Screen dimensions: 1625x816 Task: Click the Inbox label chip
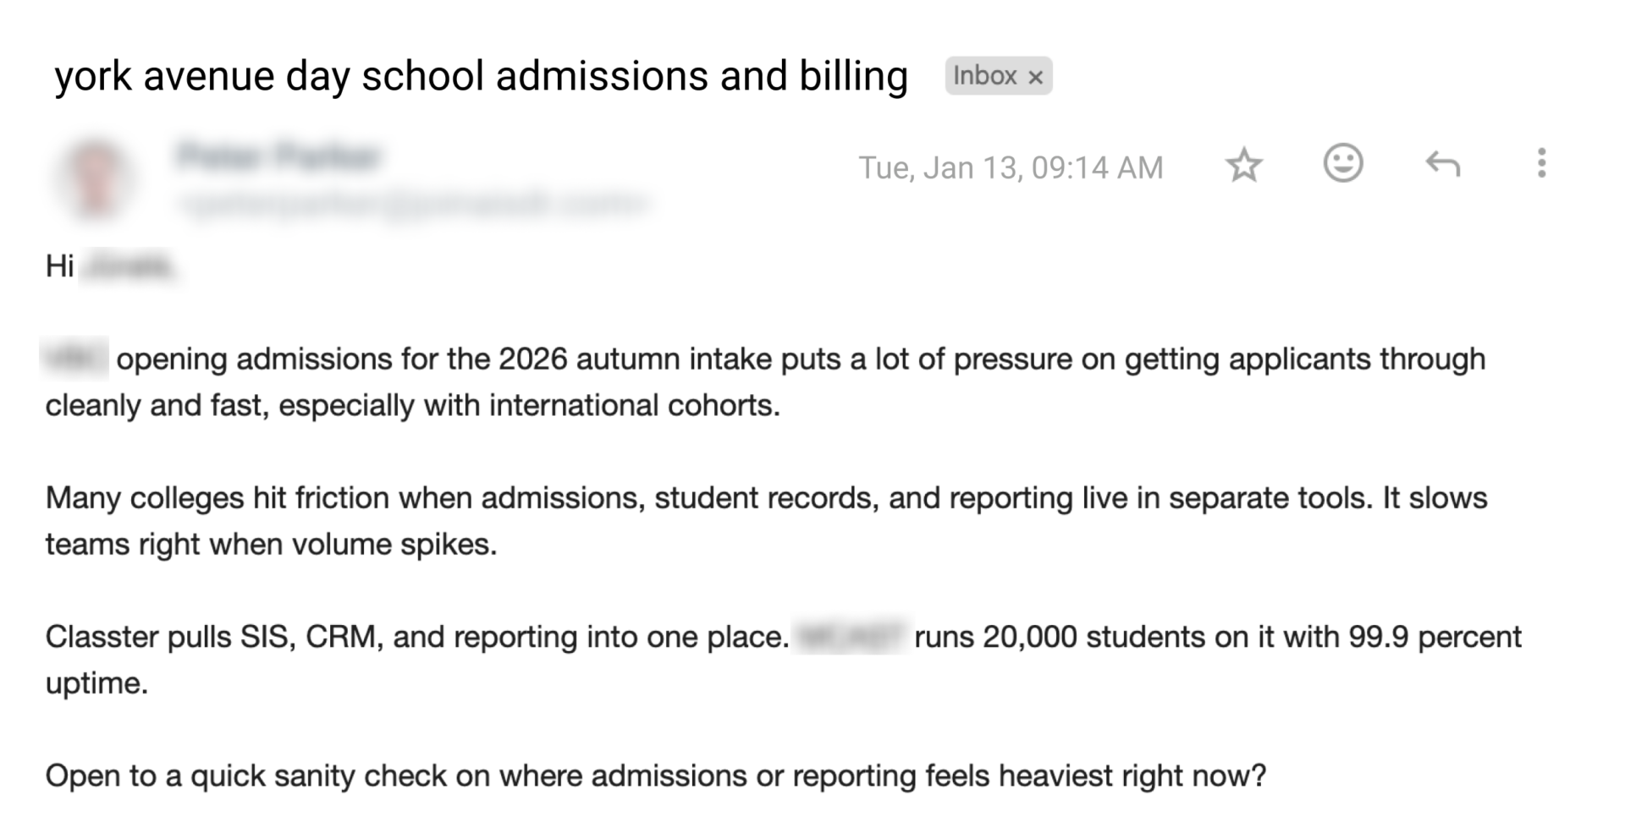984,76
